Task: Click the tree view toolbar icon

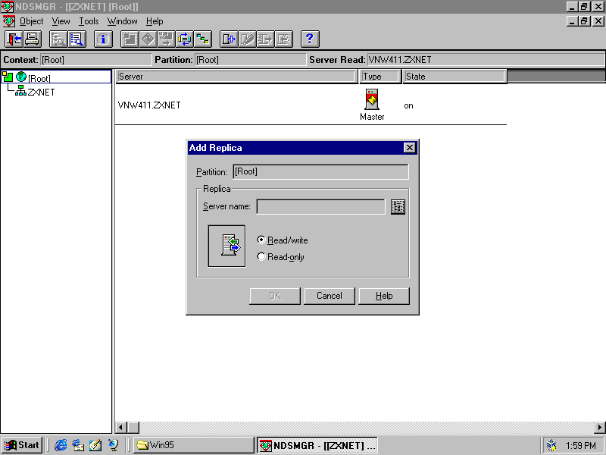Action: 58,39
